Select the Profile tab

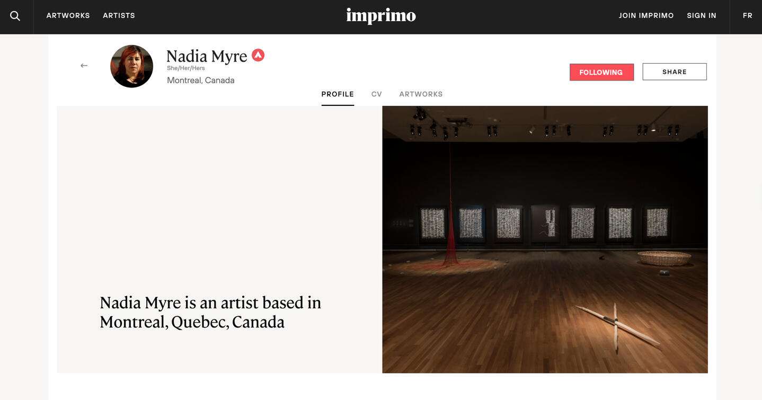tap(338, 94)
